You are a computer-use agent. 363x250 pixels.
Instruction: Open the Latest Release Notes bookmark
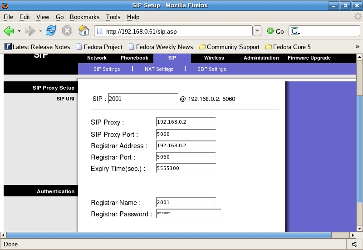click(x=37, y=47)
